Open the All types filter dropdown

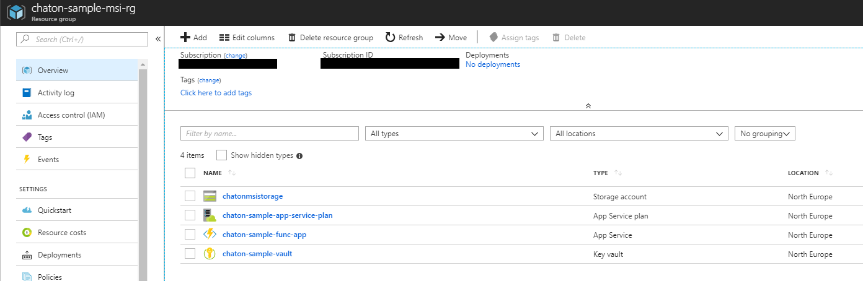[454, 134]
